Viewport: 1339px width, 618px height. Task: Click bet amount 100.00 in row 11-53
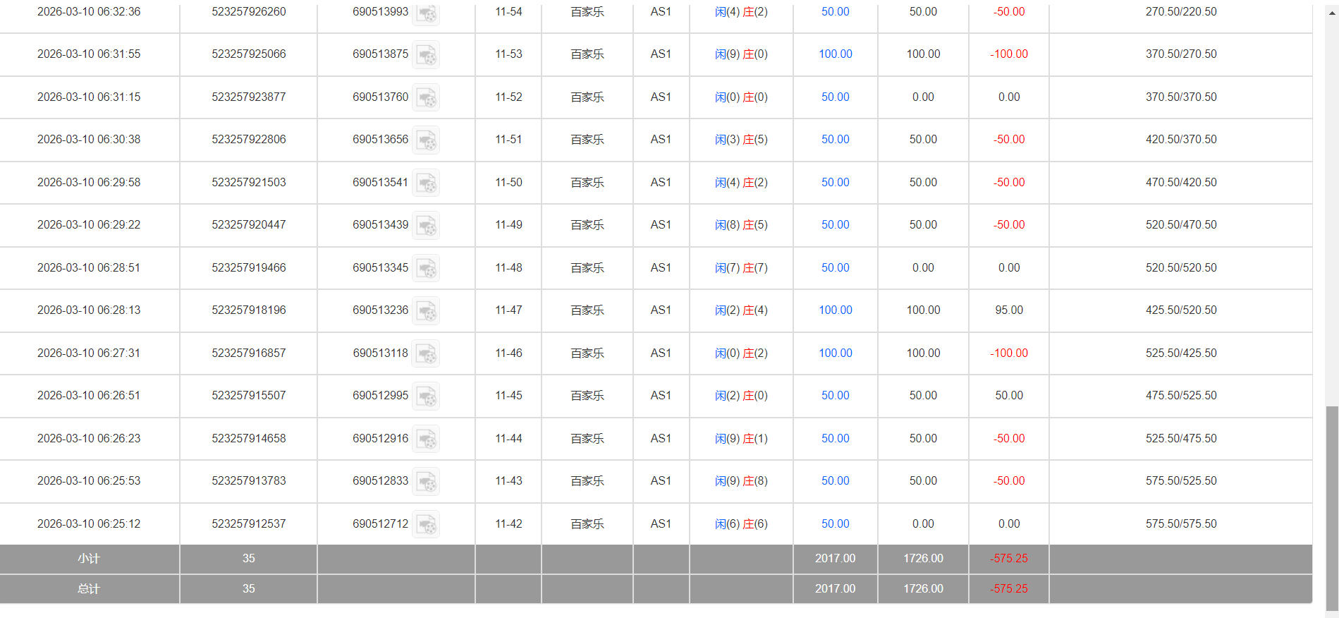(x=836, y=54)
